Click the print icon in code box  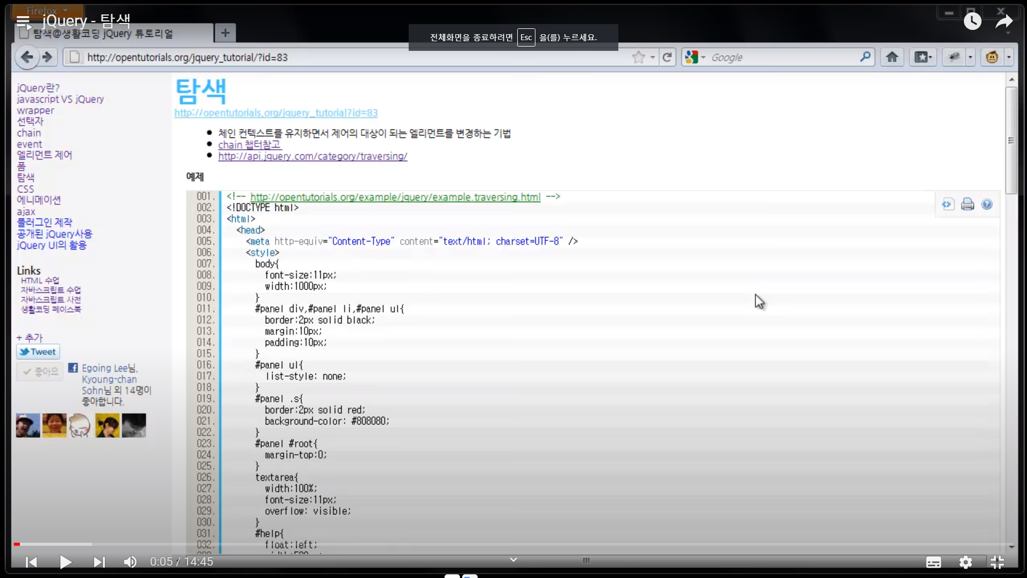coord(967,204)
